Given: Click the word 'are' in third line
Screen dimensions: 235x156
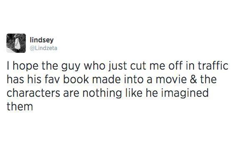Looking at the screenshot, I should pos(71,94).
